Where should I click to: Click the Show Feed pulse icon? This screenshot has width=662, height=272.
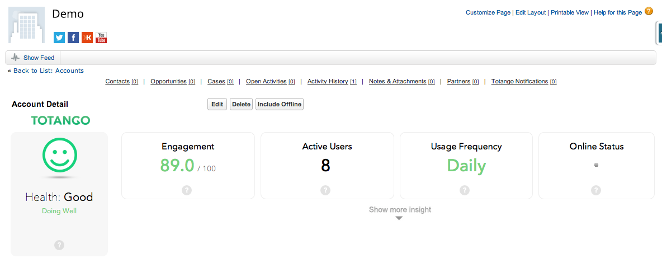pos(16,58)
